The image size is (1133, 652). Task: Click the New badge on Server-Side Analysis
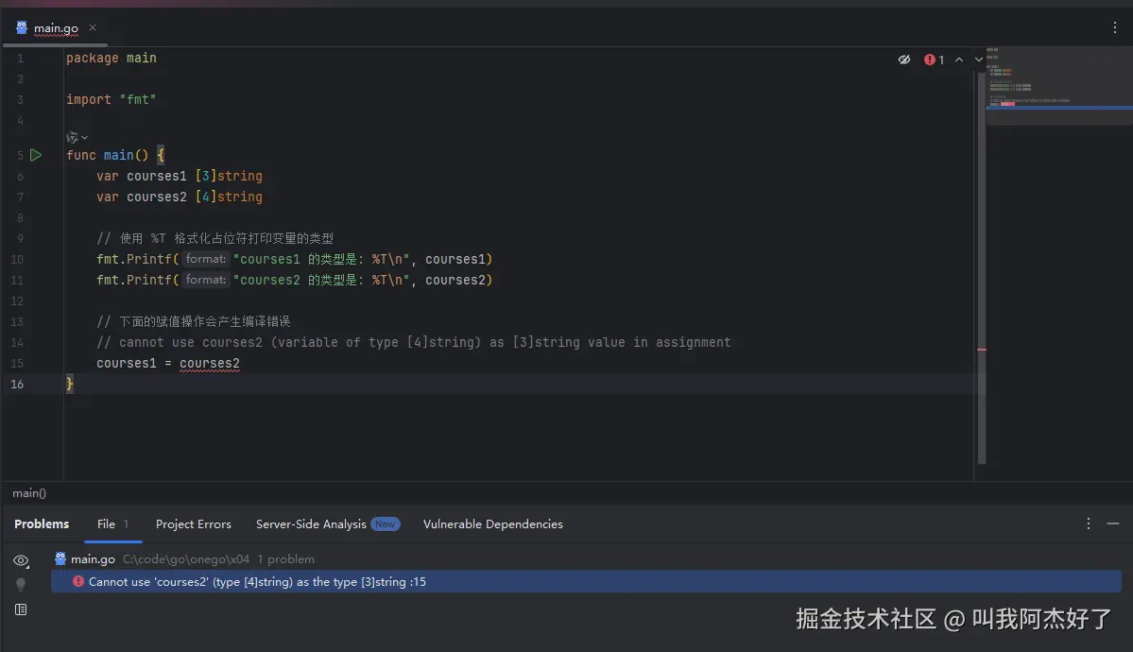click(x=386, y=524)
